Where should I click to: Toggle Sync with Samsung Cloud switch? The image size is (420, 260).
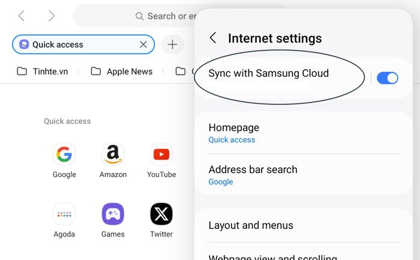(388, 78)
